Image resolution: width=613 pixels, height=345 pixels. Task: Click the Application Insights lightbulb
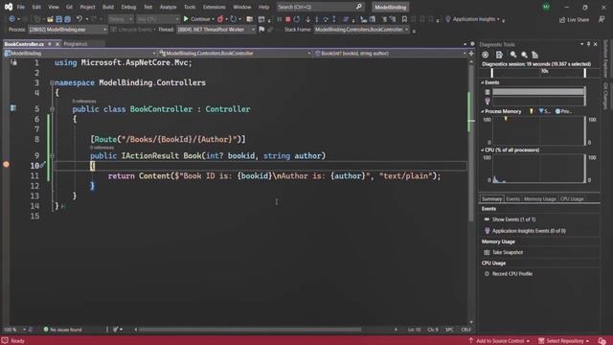(448, 19)
